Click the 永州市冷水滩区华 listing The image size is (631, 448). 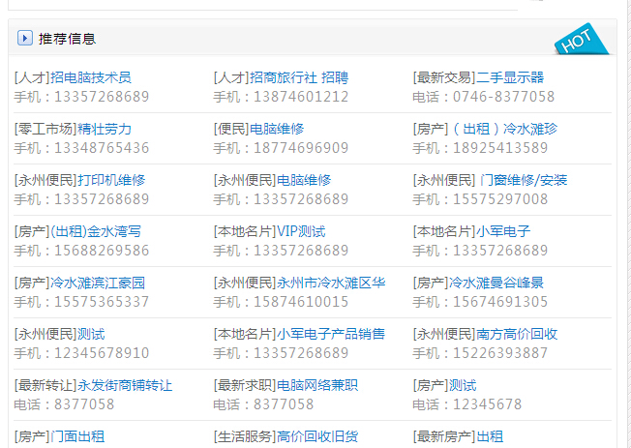pyautogui.click(x=299, y=283)
